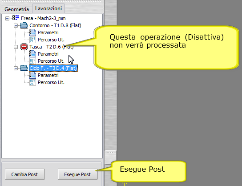Click Parametri icon under Contorno
Screen dimensions: 242x186
[x=32, y=32]
